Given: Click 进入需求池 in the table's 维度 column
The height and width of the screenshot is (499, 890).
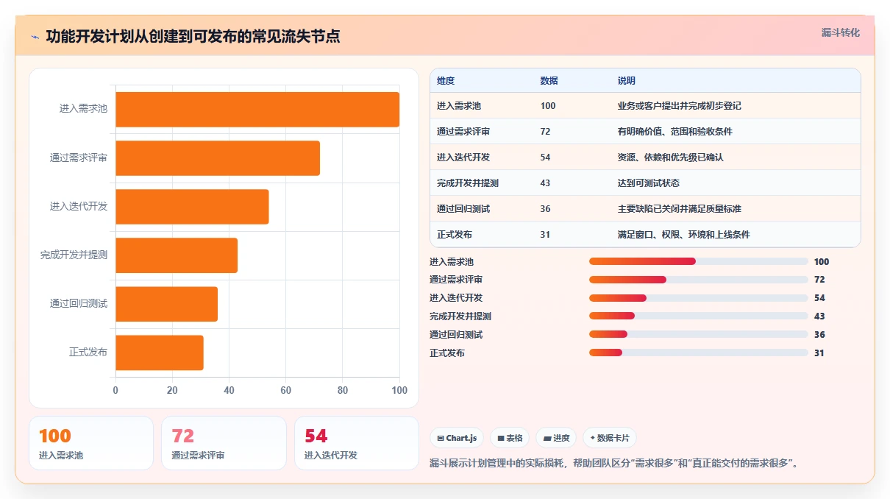Looking at the screenshot, I should (x=459, y=106).
